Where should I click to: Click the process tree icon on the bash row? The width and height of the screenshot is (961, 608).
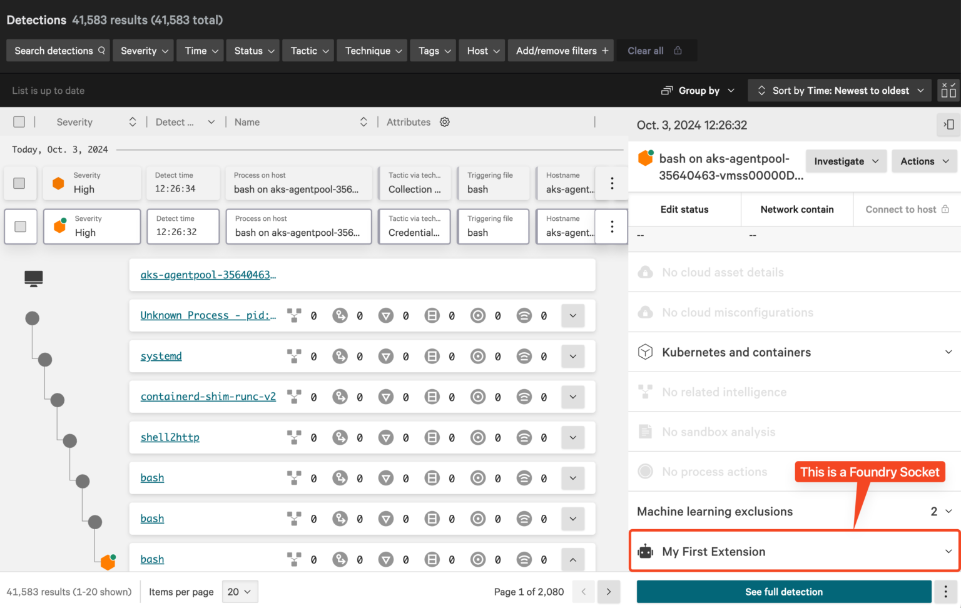point(294,478)
